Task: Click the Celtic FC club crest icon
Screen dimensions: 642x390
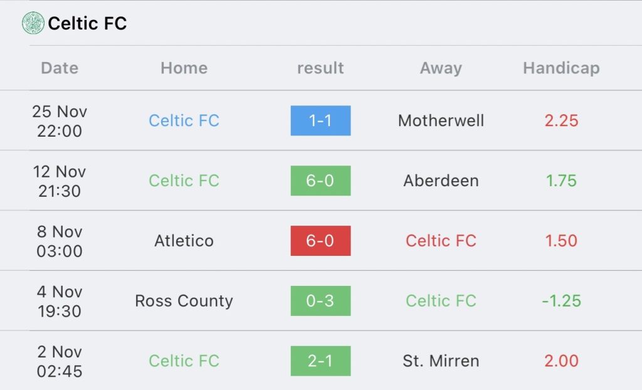Action: coord(33,23)
